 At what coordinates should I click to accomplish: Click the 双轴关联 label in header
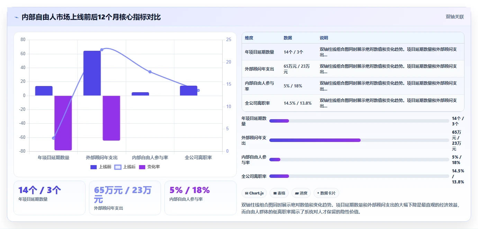(454, 17)
